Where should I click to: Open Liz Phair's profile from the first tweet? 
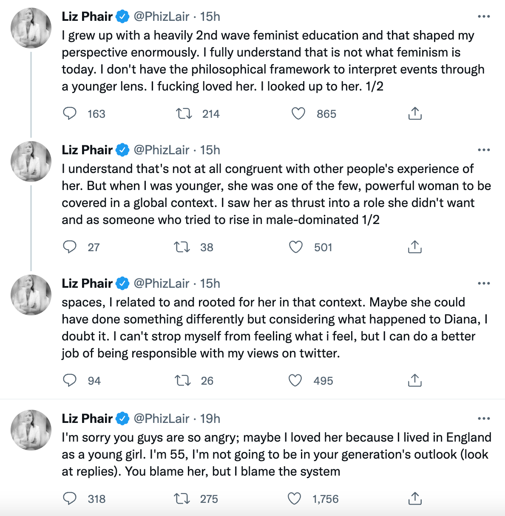click(87, 17)
